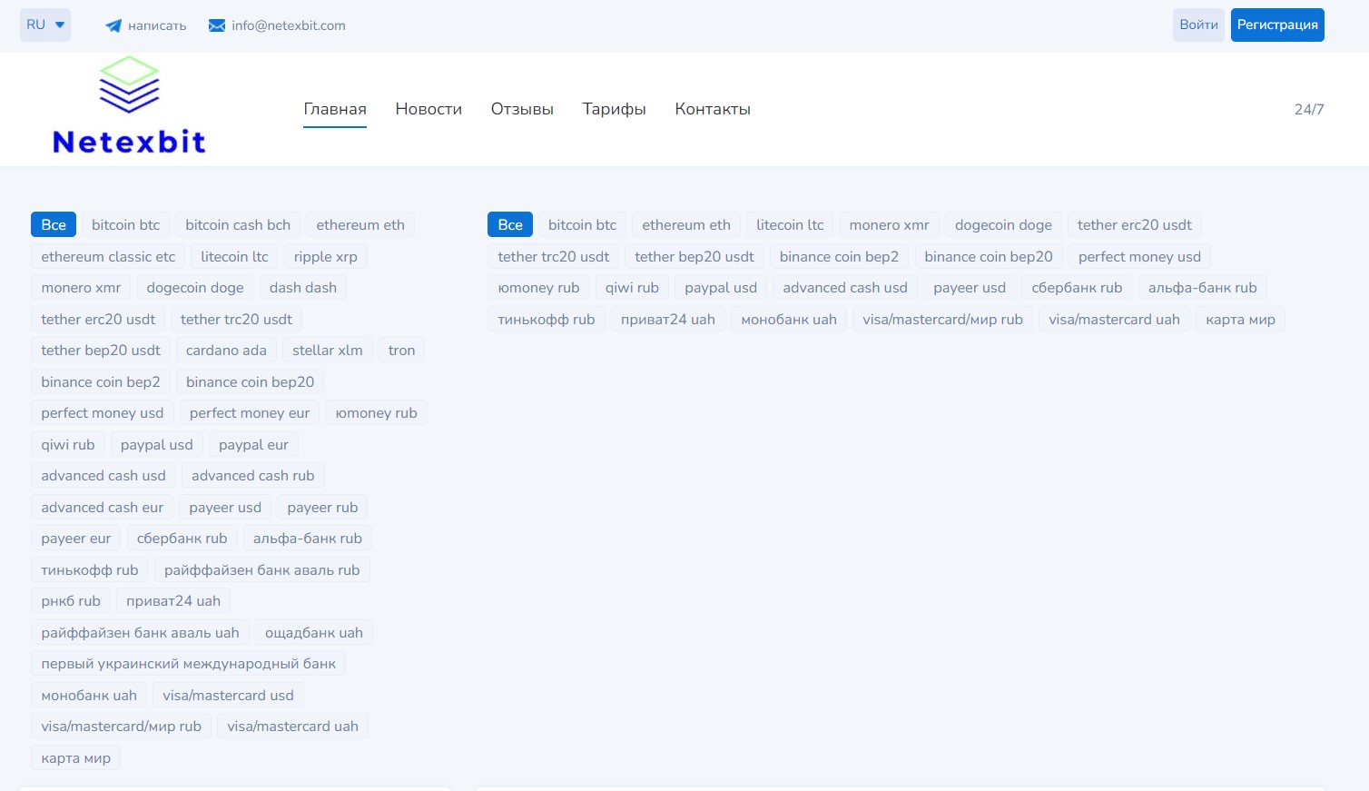This screenshot has width=1369, height=791.
Task: Open the Тарифы menu item
Action: pyautogui.click(x=615, y=109)
